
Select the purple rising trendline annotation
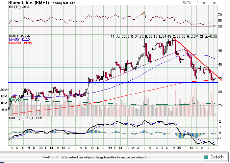tap(143, 66)
